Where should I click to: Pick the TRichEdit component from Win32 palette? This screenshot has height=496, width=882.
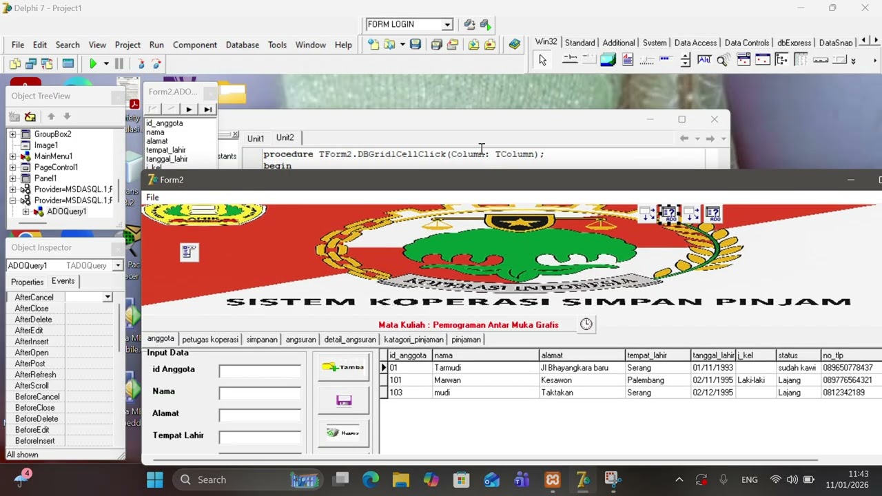627,61
